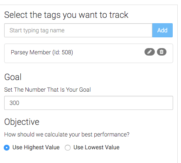Click the best performance question text
This screenshot has width=181, height=163.
point(67,134)
